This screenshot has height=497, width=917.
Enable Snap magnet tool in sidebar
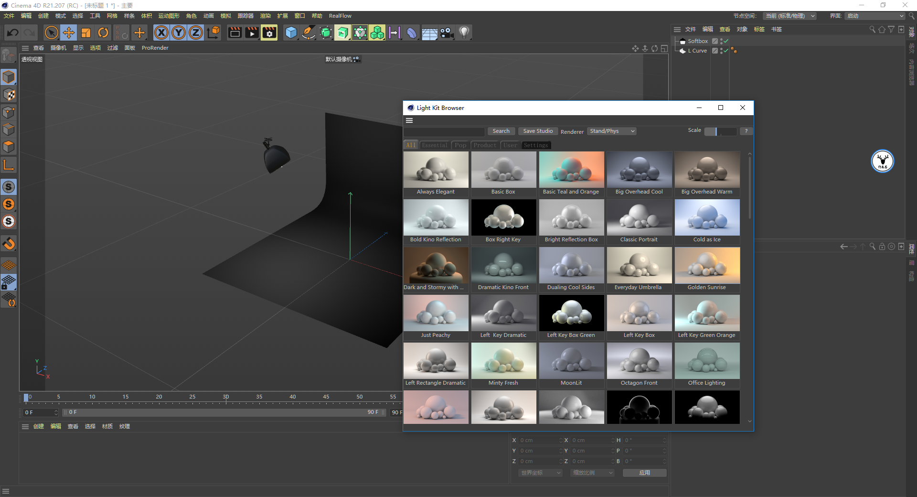click(9, 244)
